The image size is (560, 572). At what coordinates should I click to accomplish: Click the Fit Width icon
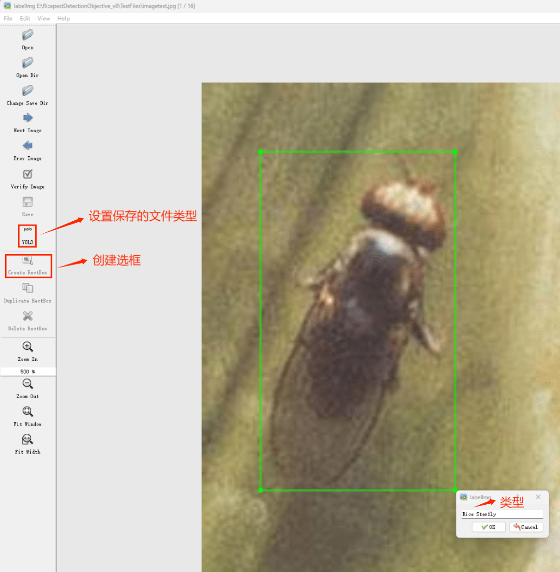pyautogui.click(x=28, y=440)
